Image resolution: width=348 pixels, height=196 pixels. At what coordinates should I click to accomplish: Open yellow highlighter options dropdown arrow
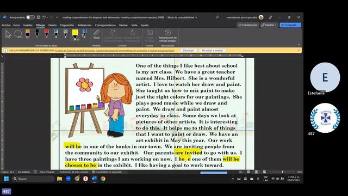point(78,40)
